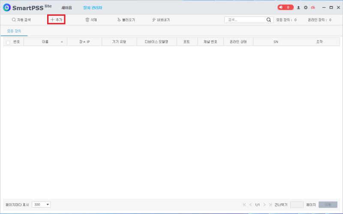The width and height of the screenshot is (343, 214).
Task: Click the SN column header
Action: click(276, 41)
